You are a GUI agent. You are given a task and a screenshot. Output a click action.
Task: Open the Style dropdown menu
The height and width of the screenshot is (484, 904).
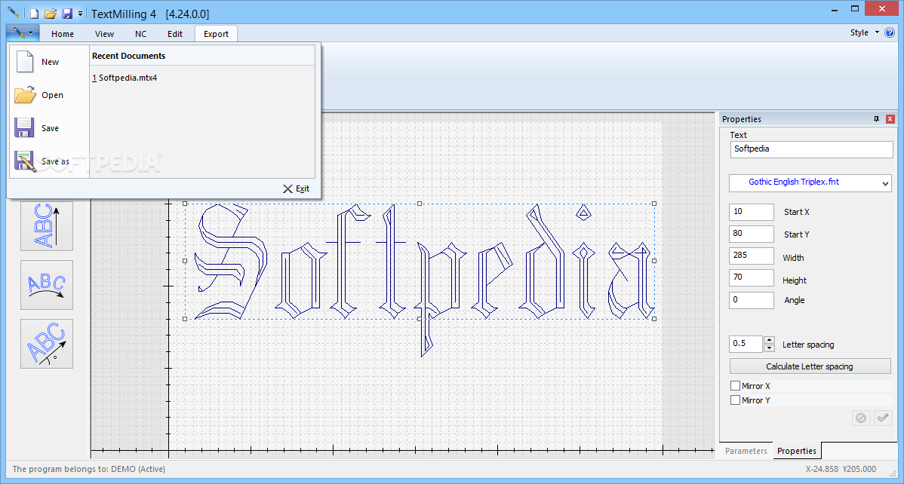(x=864, y=32)
